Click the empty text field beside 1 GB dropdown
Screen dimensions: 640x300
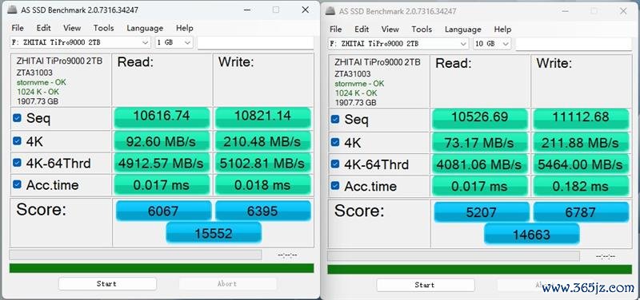(255, 42)
